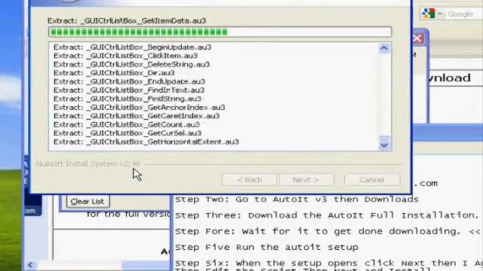
Task: Click the installer's Cancel button
Action: pos(372,180)
